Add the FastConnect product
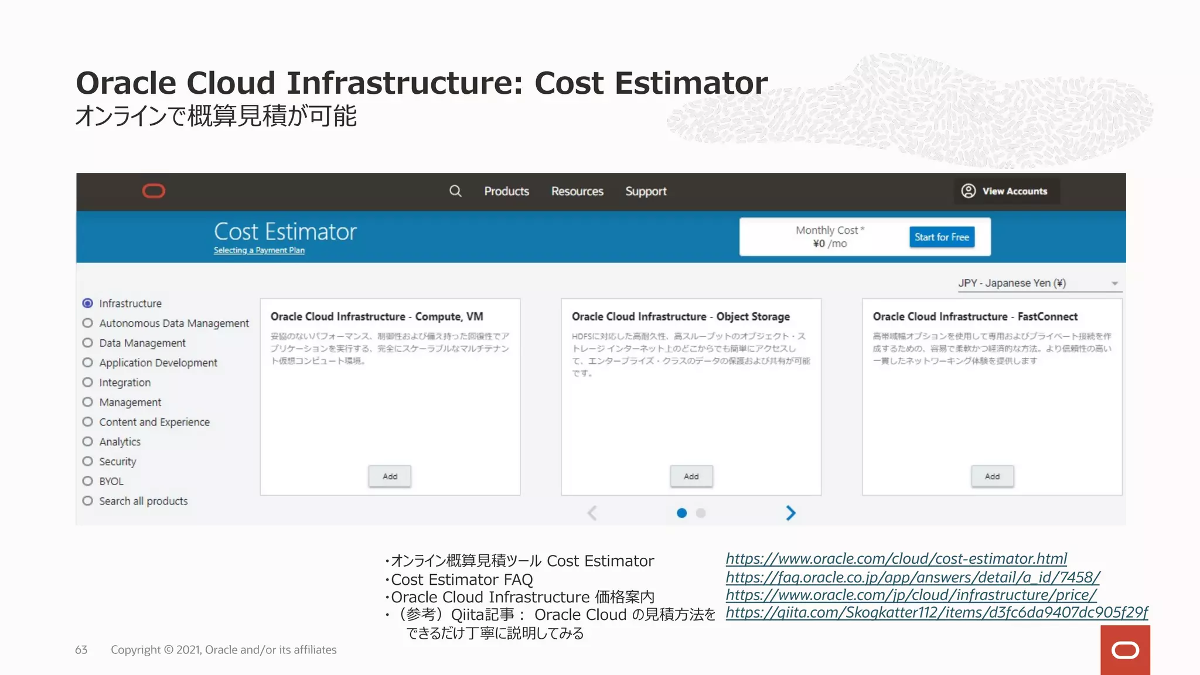This screenshot has height=675, width=1200. coord(992,476)
